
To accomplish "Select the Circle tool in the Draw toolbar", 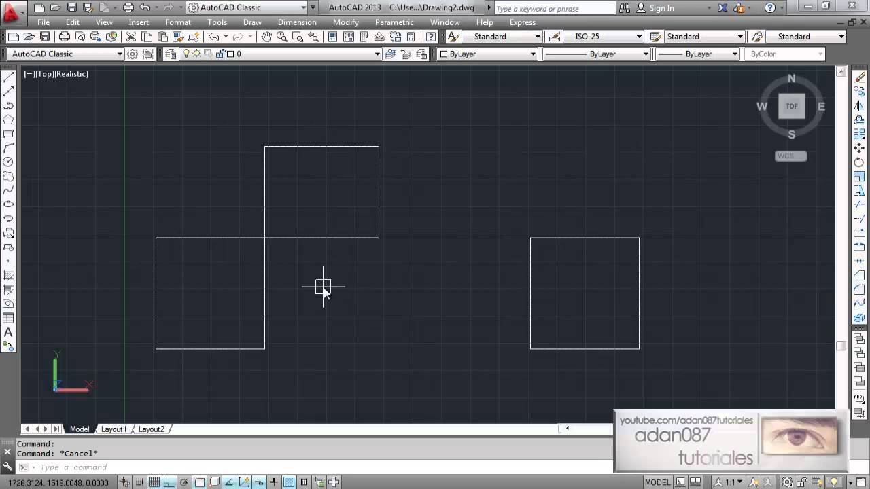I will pos(8,162).
